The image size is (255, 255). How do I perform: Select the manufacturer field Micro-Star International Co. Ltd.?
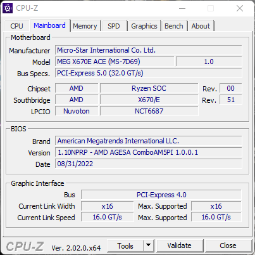(x=149, y=50)
